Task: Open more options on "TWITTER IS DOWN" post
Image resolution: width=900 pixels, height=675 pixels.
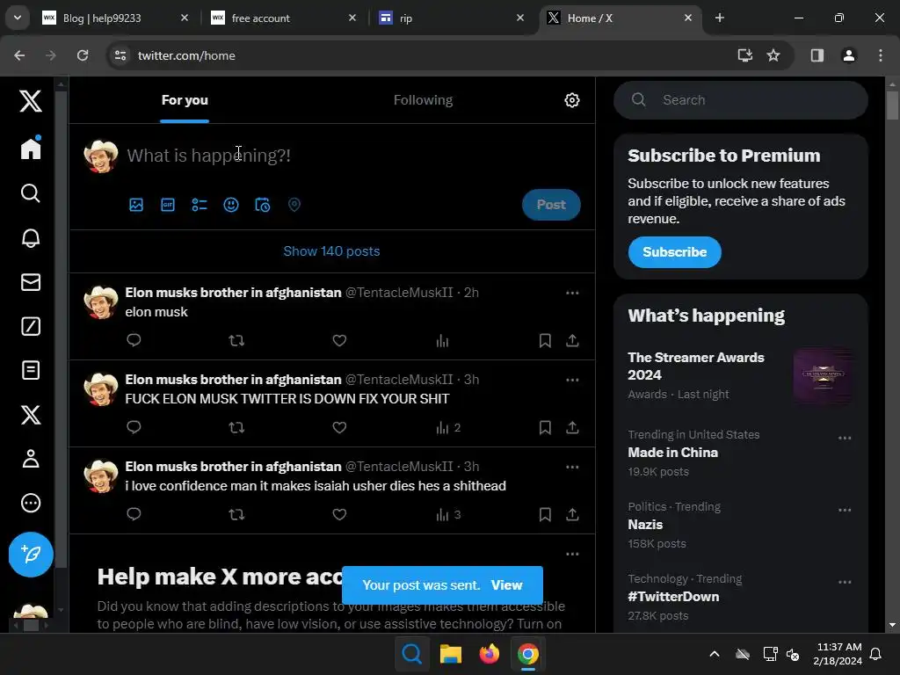Action: point(572,380)
